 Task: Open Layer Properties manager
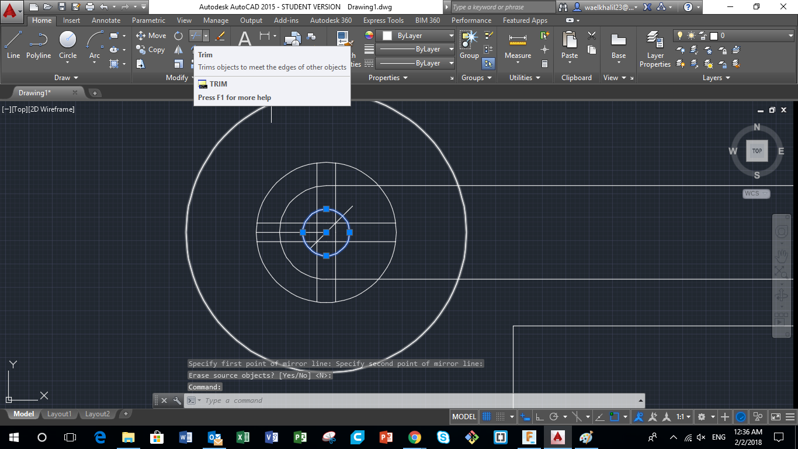pos(655,50)
